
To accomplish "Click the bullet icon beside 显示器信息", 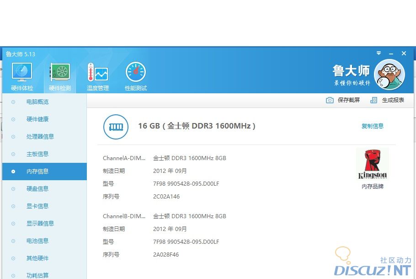I will 13,224.
